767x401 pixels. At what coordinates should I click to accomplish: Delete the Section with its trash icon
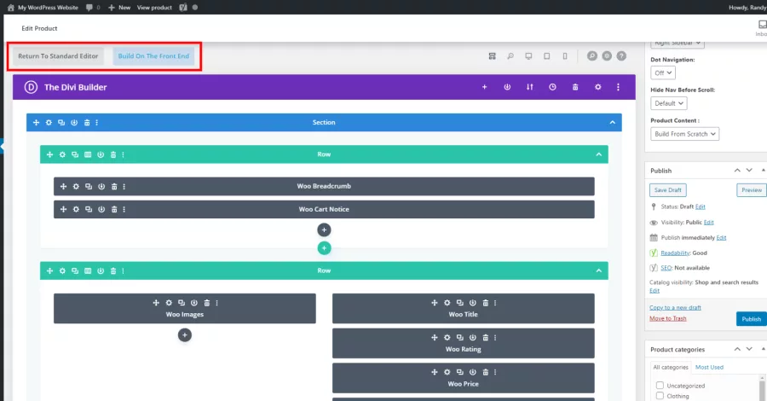(x=87, y=122)
